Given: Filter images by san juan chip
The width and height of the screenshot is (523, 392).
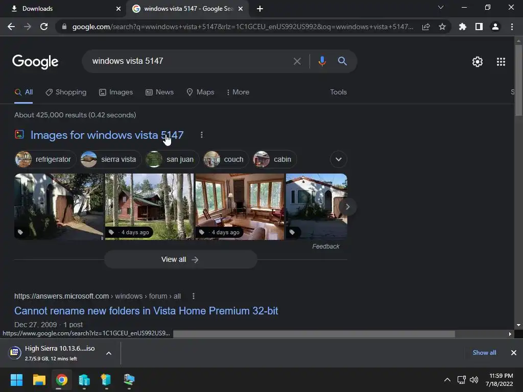Looking at the screenshot, I should click(x=172, y=159).
